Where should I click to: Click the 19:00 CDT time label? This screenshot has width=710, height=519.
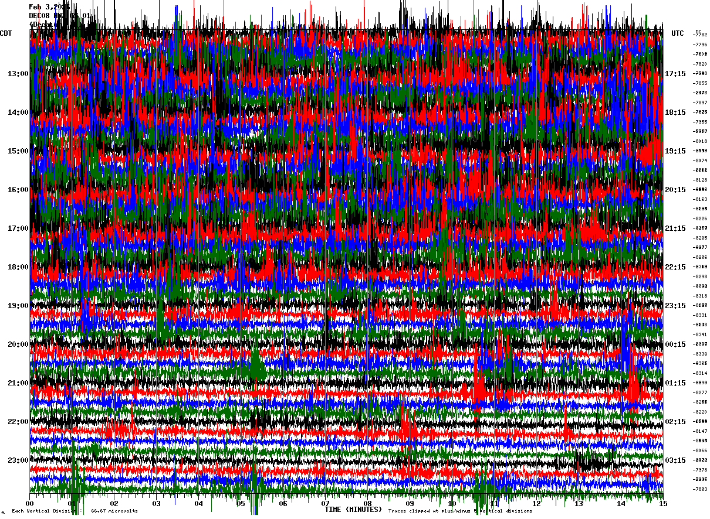point(18,306)
